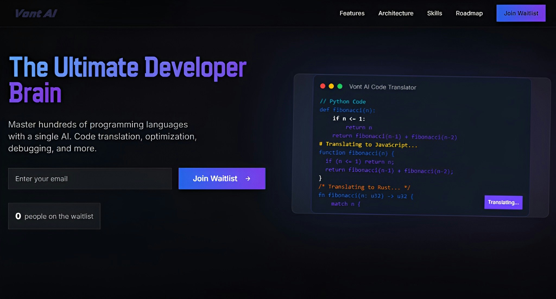Open the Features nav link
Screen dimensions: 556x299
[352, 13]
